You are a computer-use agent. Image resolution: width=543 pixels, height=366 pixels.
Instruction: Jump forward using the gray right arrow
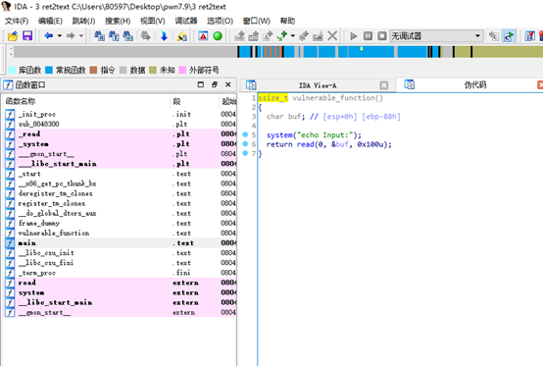[x=71, y=35]
